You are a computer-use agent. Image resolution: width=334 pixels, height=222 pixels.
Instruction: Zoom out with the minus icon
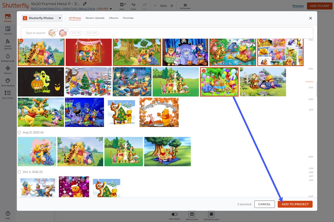coord(156,6)
